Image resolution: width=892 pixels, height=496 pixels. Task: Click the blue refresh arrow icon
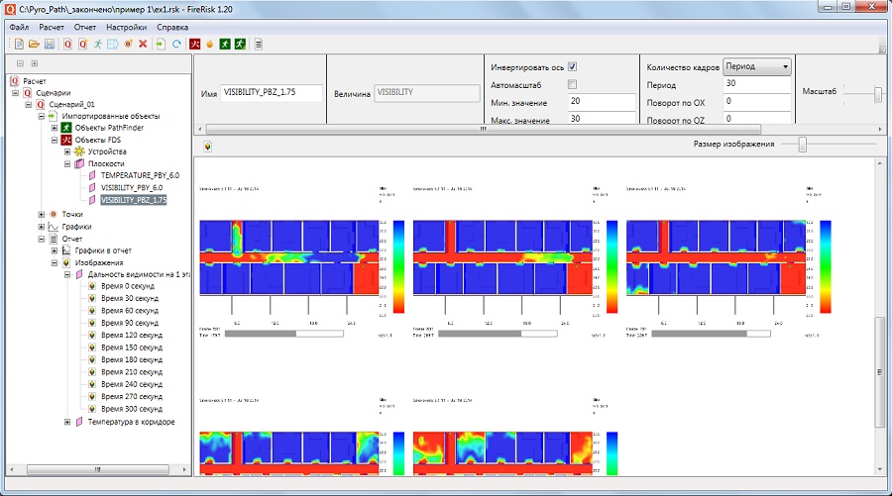pos(176,44)
